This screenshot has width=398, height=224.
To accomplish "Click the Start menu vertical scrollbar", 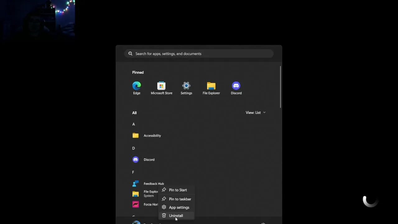I will tap(280, 87).
